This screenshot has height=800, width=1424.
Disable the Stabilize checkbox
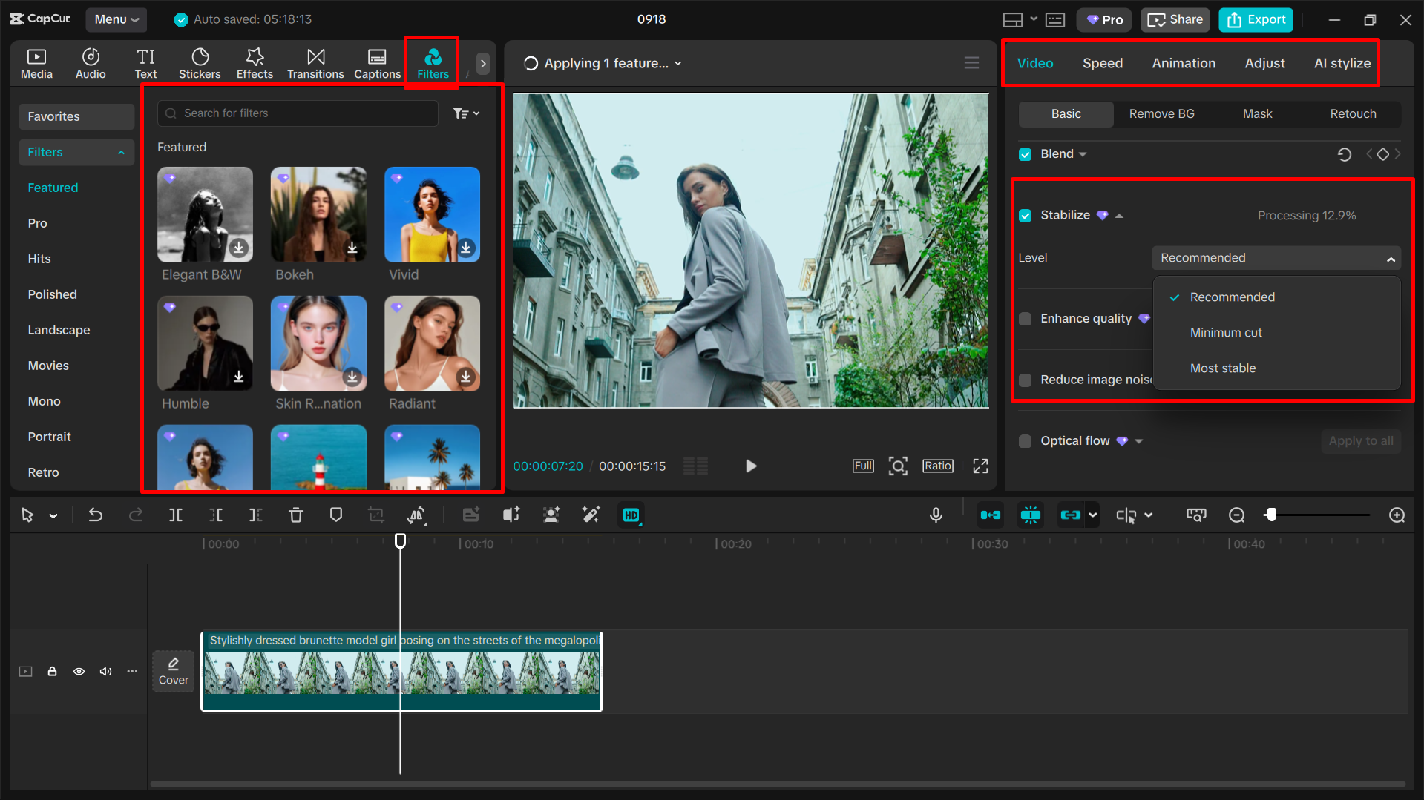click(1025, 215)
